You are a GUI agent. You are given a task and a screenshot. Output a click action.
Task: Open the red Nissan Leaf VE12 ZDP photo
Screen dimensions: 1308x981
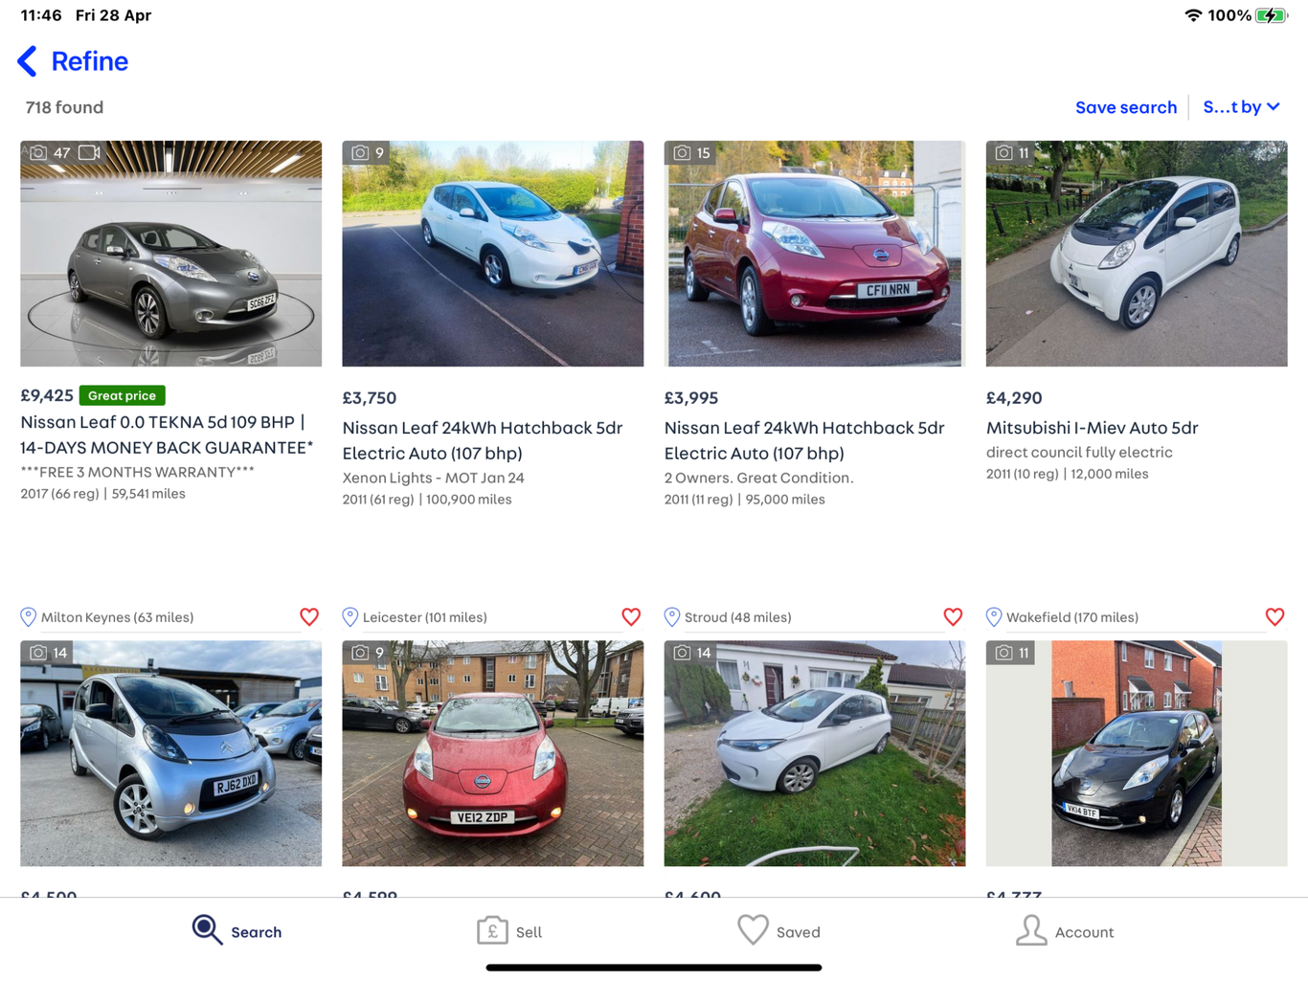492,753
